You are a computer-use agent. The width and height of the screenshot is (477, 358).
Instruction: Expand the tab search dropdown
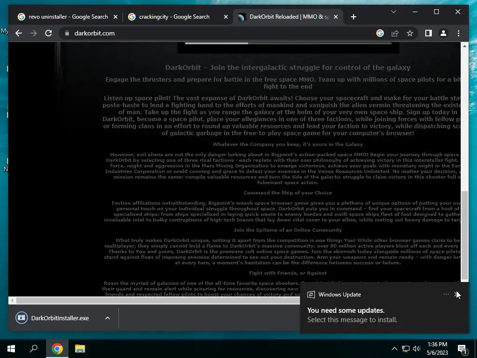[393, 12]
